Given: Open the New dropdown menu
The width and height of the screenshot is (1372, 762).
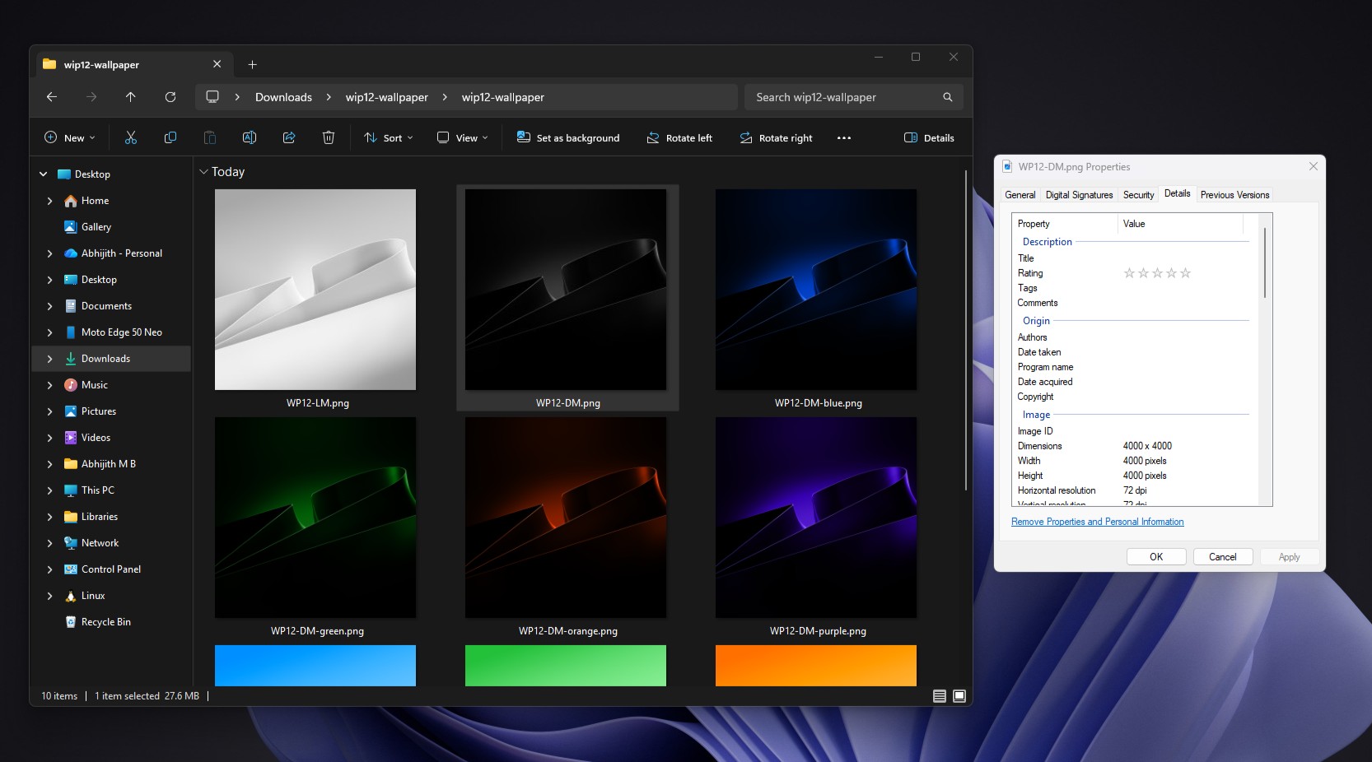Looking at the screenshot, I should (x=69, y=137).
